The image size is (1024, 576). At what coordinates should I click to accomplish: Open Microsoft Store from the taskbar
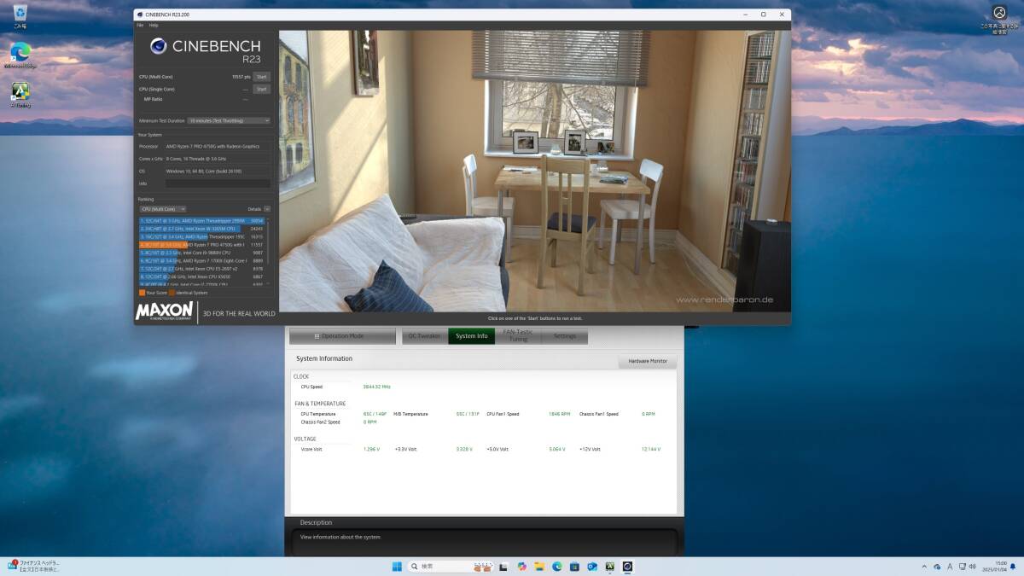[574, 566]
